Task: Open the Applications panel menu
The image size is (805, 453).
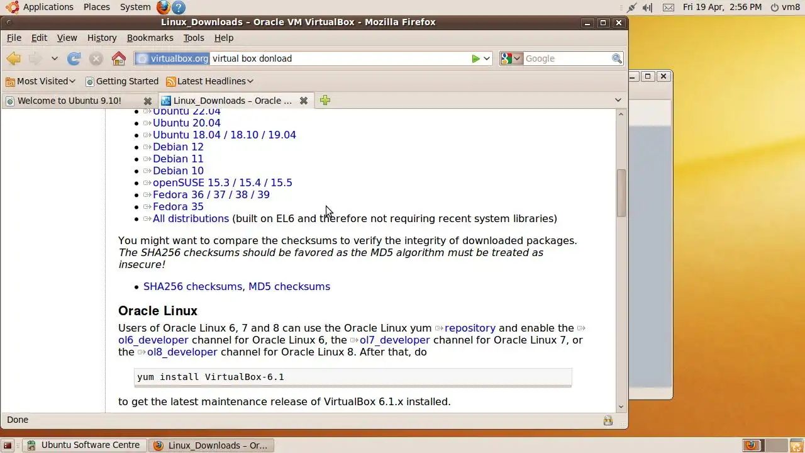Action: pyautogui.click(x=48, y=7)
